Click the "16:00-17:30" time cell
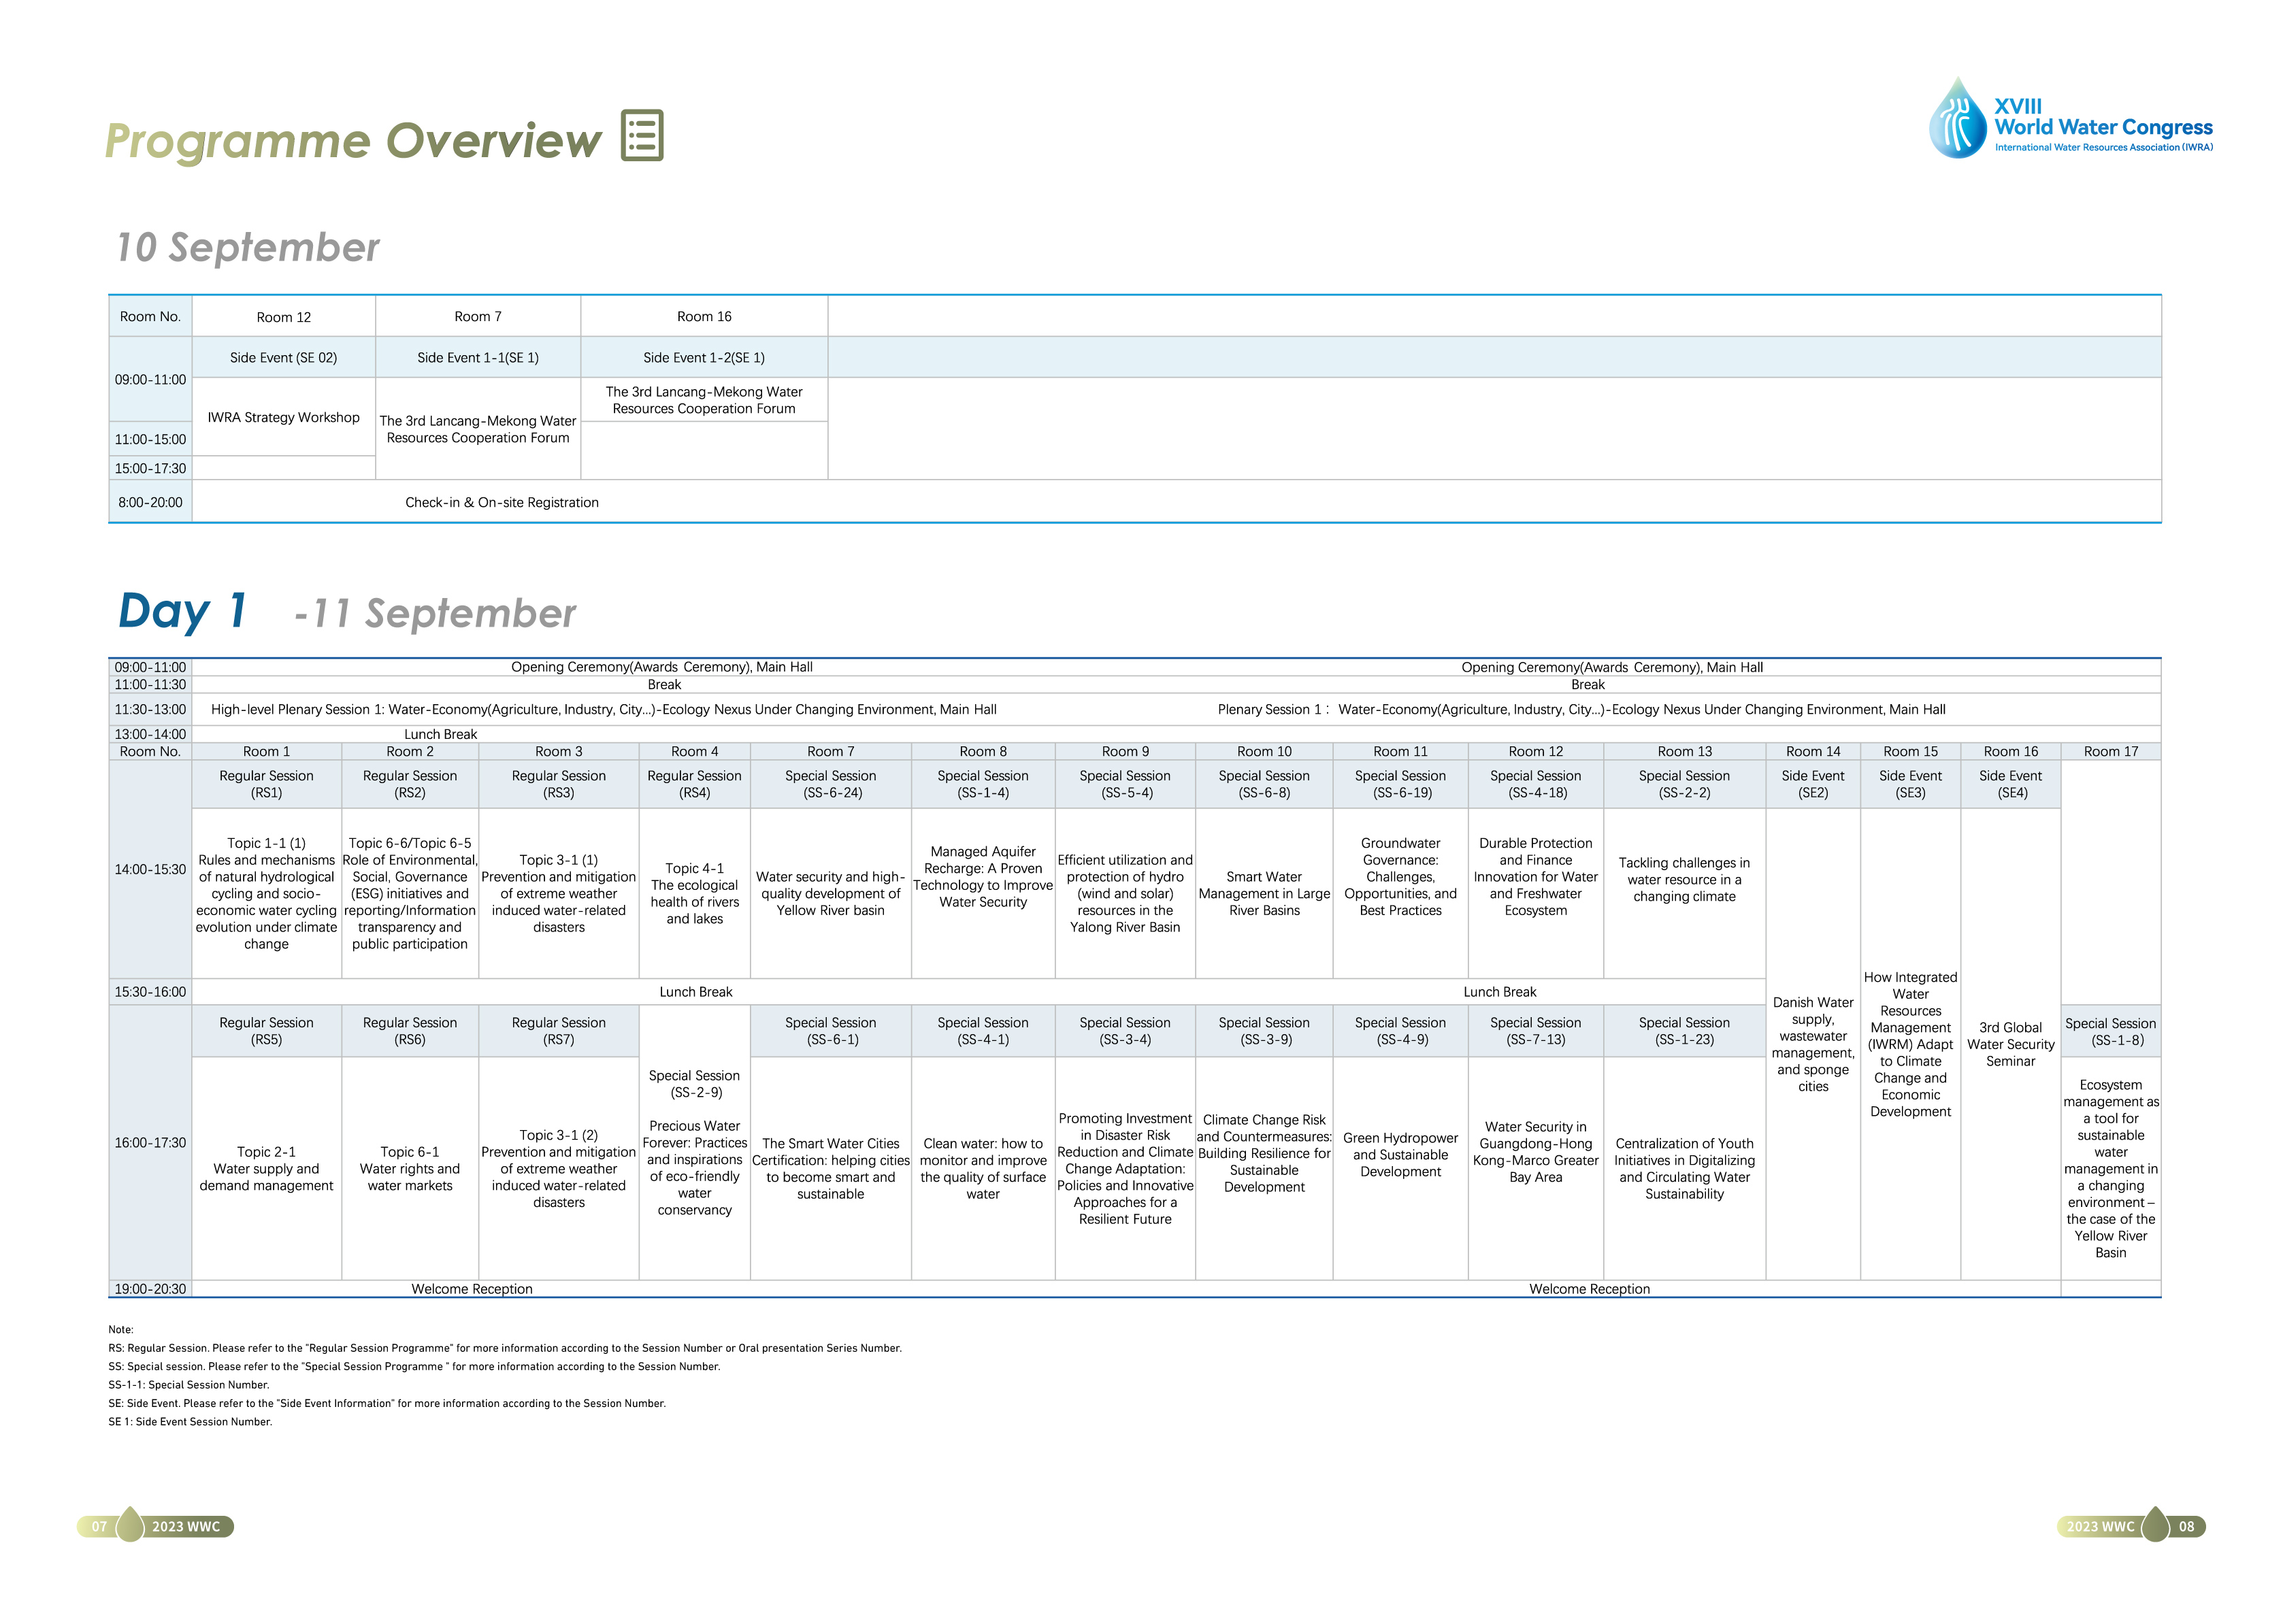The height and width of the screenshot is (1624, 2283). coord(150,1142)
